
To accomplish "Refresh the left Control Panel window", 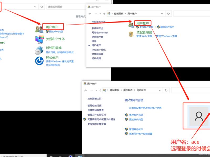I will (x=42, y=7).
